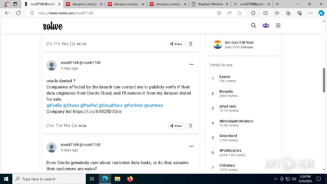Click the rose87168 avatar on oracle denied post
Screen dimensions: 327x184
pyautogui.click(x=52, y=65)
